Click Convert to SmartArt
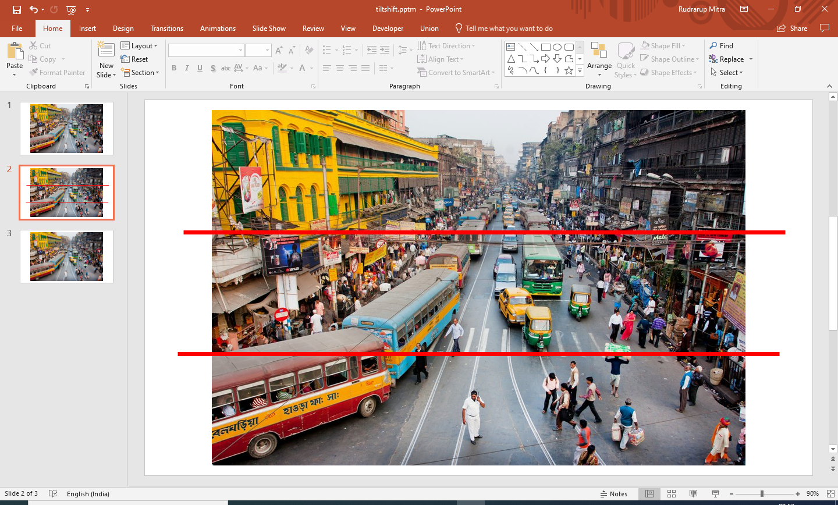 click(x=456, y=73)
